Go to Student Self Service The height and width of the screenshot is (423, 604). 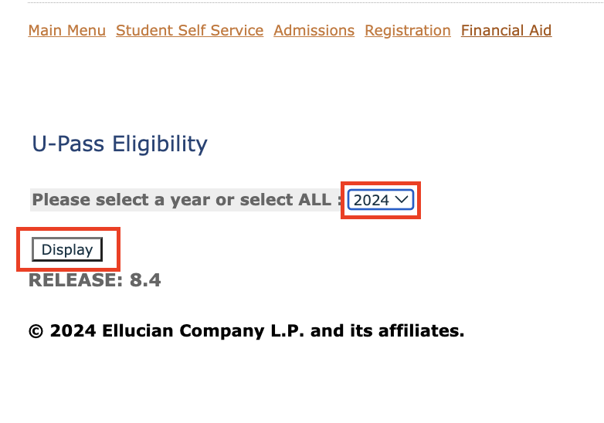(189, 31)
